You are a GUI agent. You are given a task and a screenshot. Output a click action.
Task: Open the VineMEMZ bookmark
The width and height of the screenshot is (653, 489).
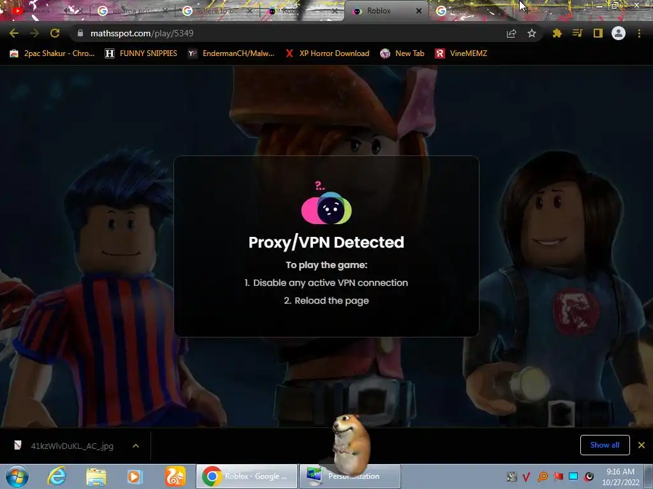pyautogui.click(x=461, y=53)
